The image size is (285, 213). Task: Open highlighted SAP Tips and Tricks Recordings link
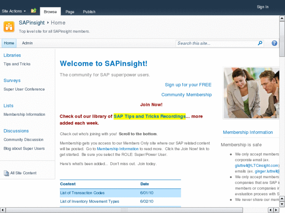point(150,116)
